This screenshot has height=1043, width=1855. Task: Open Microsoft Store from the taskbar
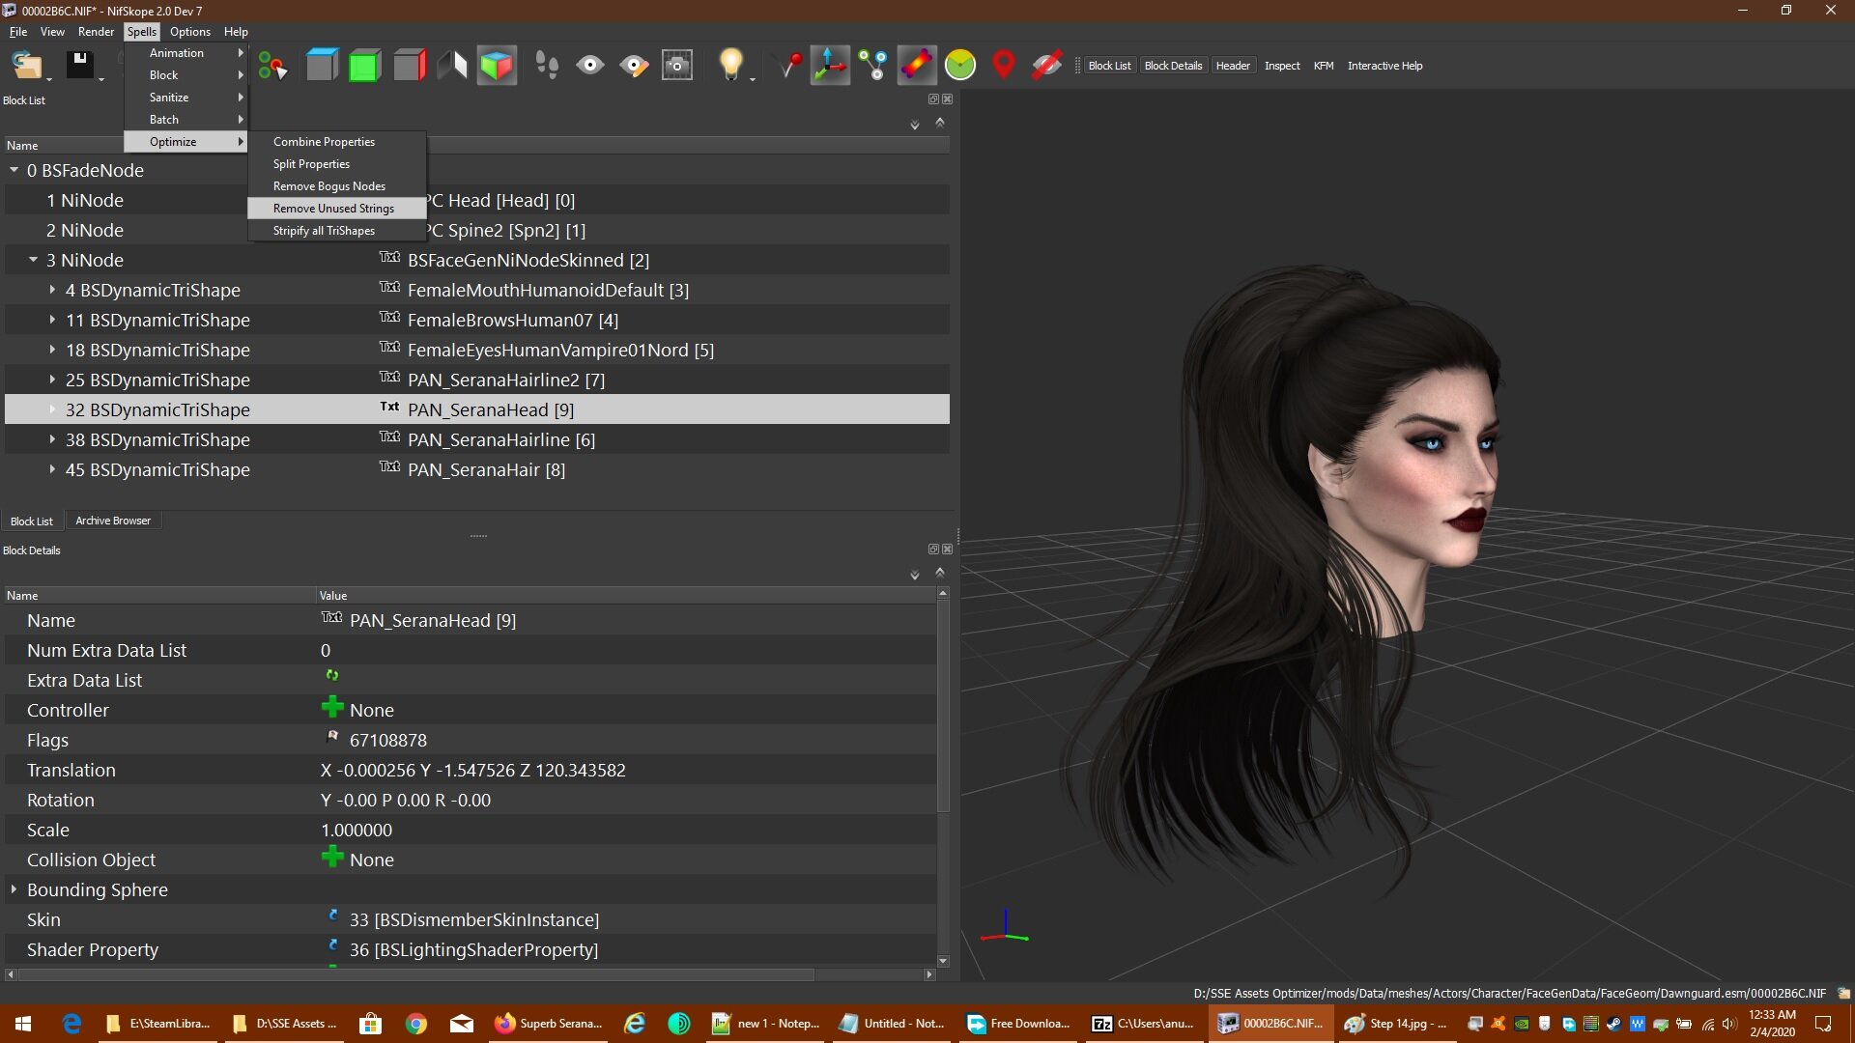(x=370, y=1024)
